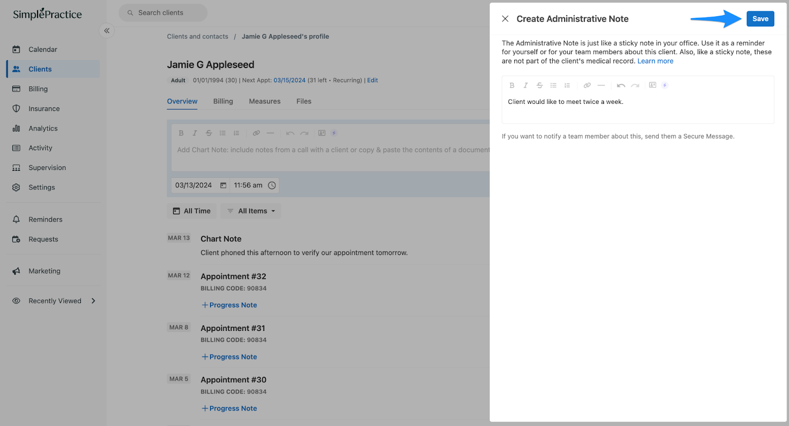
Task: Undo in the chart note editor
Action: pos(290,133)
